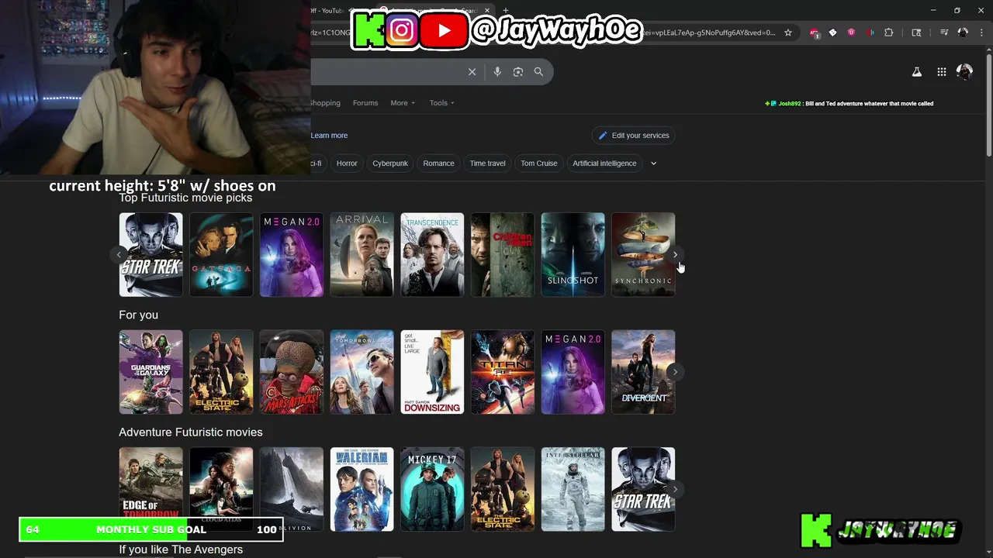Viewport: 993px width, 558px height.
Task: Open the Titan A.E. poster
Action: (x=503, y=372)
